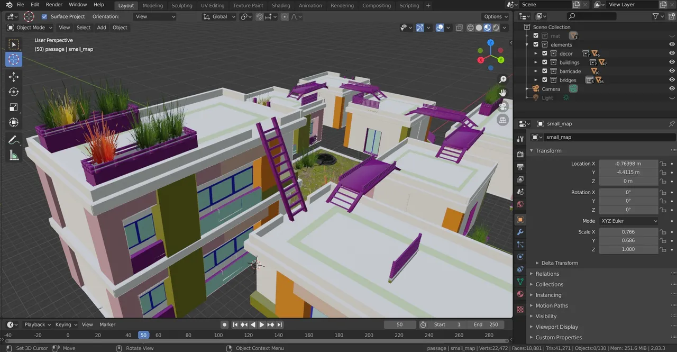
Task: Select the Move tool
Action: coord(14,77)
